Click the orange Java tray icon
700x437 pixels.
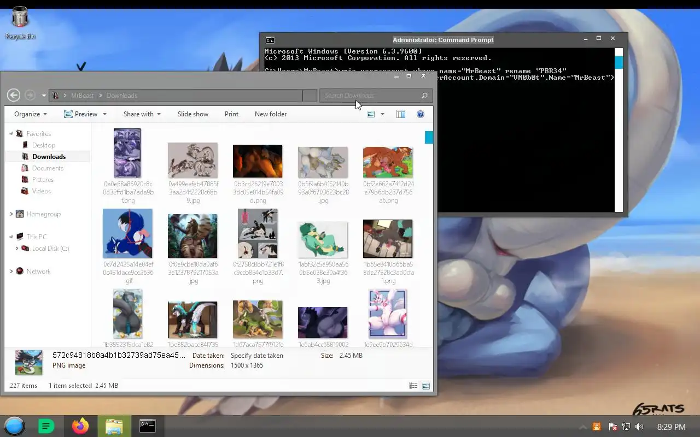pos(597,427)
